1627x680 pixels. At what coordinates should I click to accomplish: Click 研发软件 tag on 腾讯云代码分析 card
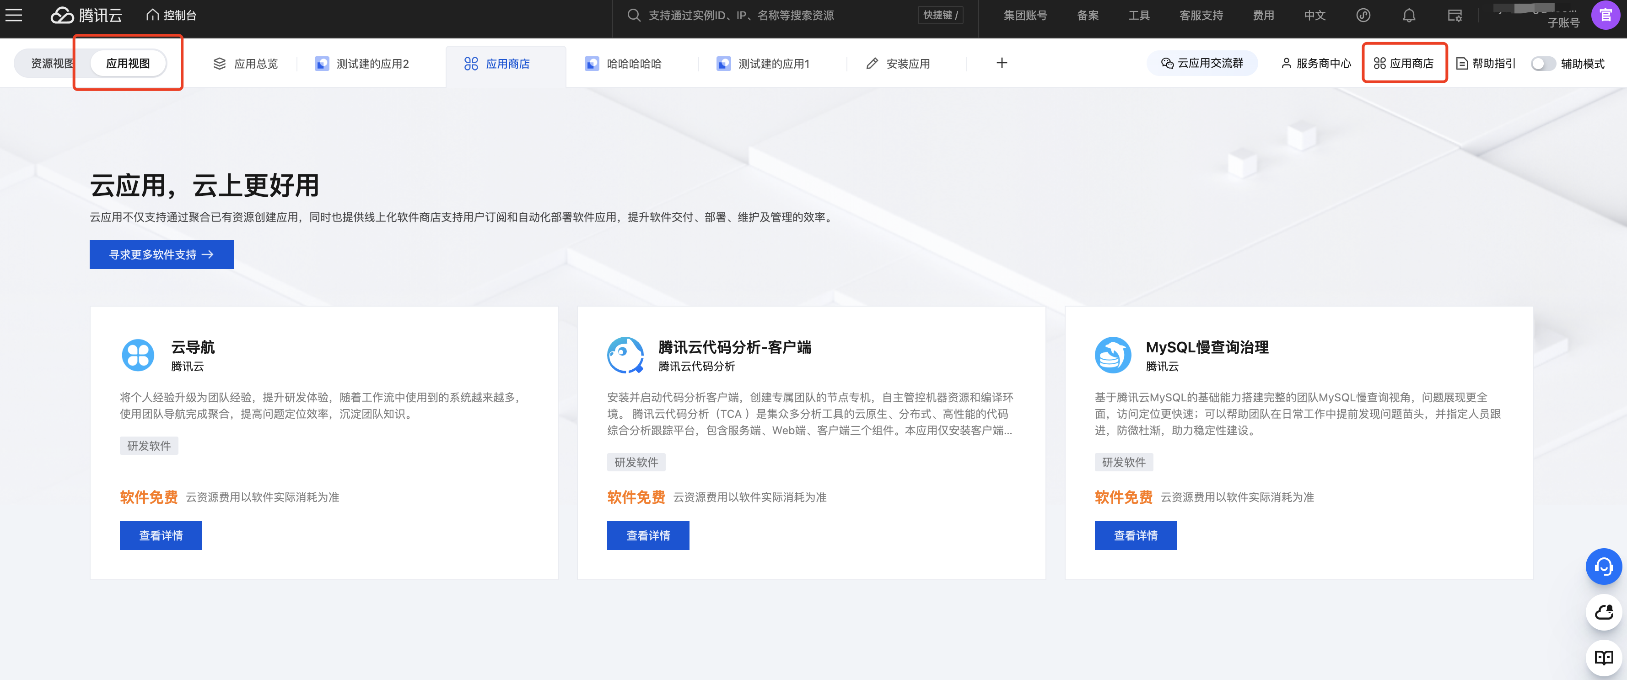pyautogui.click(x=636, y=462)
